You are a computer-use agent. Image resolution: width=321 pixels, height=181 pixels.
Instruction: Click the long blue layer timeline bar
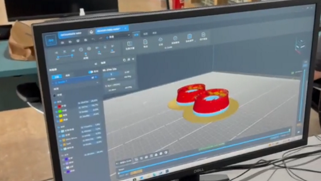tap(205, 152)
